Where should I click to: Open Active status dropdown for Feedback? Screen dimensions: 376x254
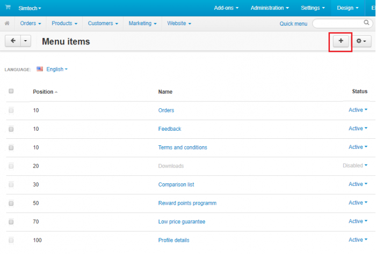[x=358, y=129]
